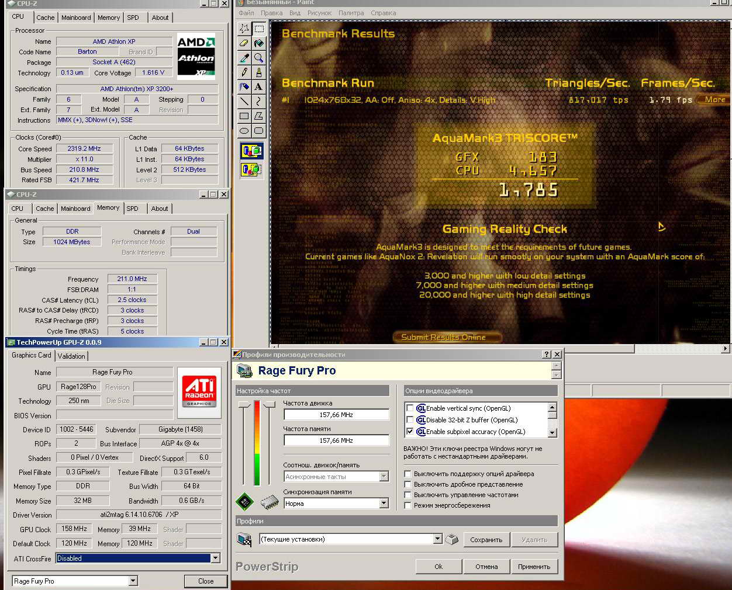The height and width of the screenshot is (590, 732).
Task: Toggle Выключить дробное представление checkbox
Action: (408, 484)
